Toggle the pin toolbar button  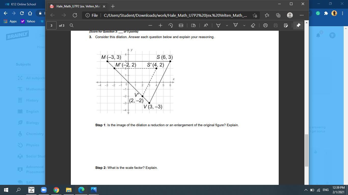298,25
